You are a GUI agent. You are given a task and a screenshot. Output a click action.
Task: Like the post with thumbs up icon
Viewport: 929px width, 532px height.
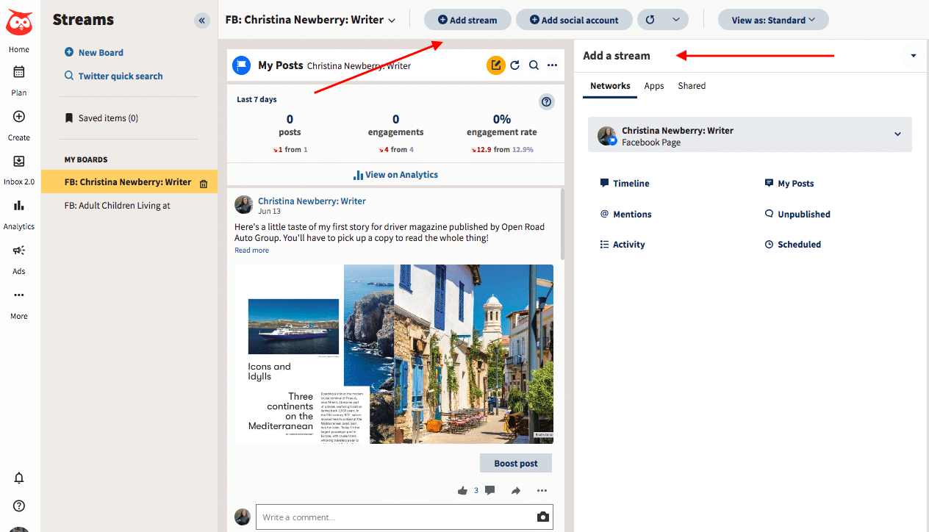tap(462, 491)
